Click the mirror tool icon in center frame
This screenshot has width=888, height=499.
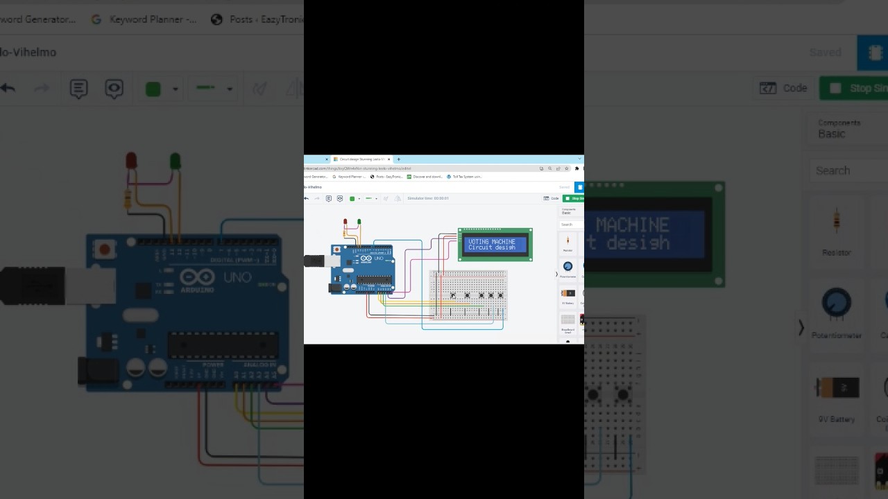click(x=398, y=198)
